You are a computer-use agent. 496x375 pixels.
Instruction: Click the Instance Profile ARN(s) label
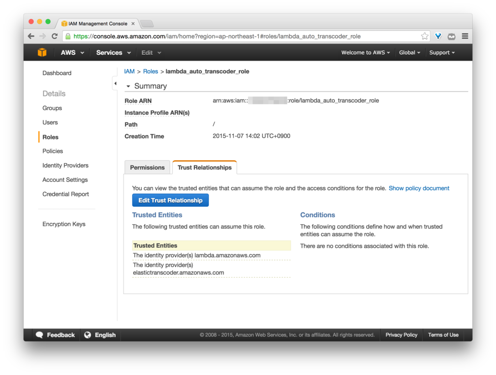pyautogui.click(x=157, y=113)
